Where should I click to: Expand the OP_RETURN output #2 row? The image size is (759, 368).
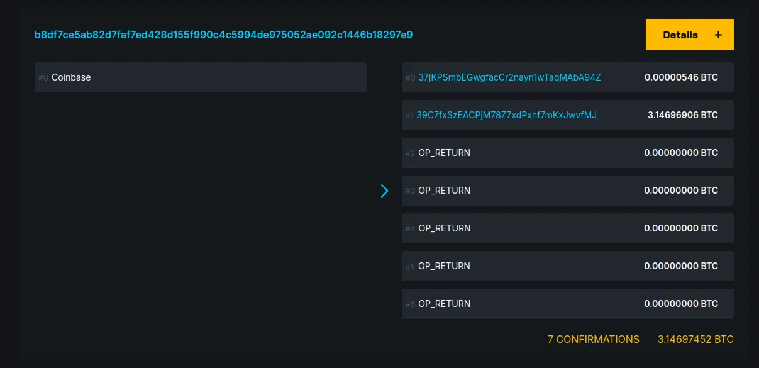click(566, 152)
